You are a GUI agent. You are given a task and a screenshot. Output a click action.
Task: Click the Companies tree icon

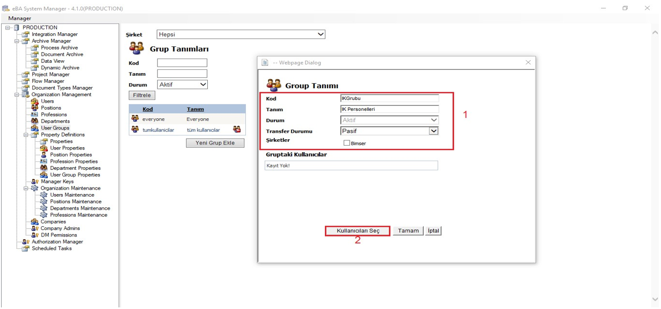point(34,222)
